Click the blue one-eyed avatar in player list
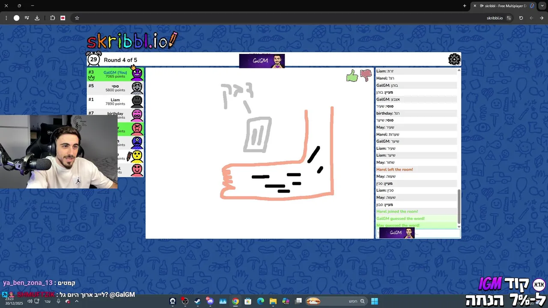This screenshot has height=308, width=548. coord(137,142)
